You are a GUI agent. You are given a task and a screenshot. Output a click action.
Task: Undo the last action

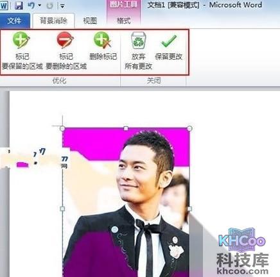(x=31, y=5)
